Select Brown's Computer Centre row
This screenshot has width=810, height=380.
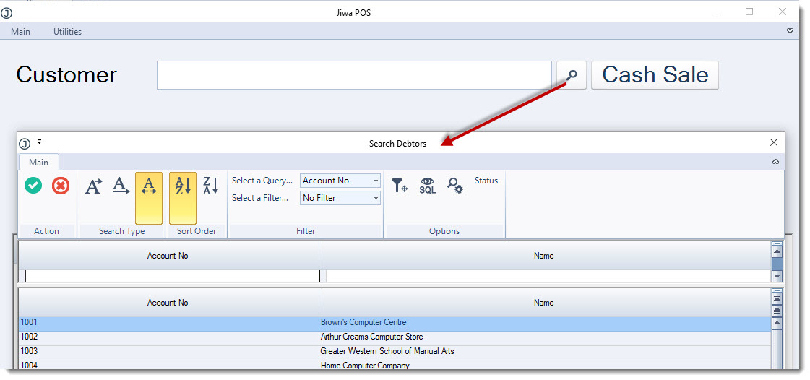(545, 324)
